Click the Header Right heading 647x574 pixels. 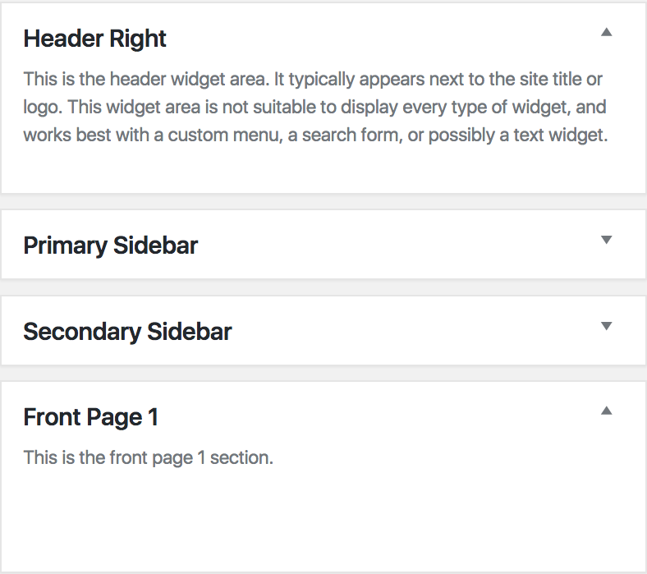pyautogui.click(x=94, y=39)
